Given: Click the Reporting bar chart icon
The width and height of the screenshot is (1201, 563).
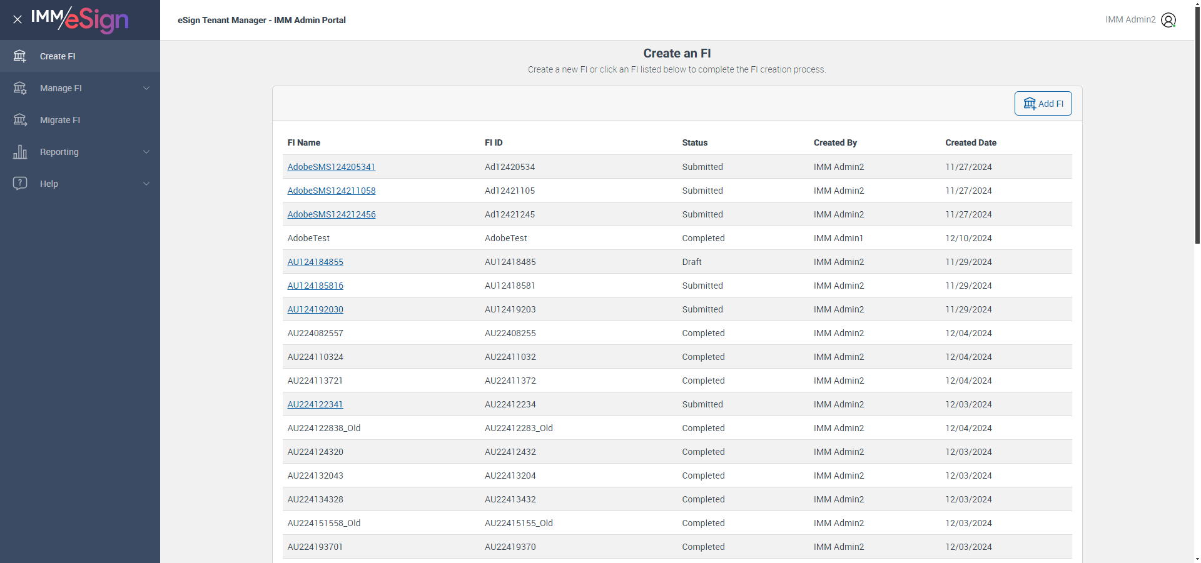Looking at the screenshot, I should pos(20,152).
